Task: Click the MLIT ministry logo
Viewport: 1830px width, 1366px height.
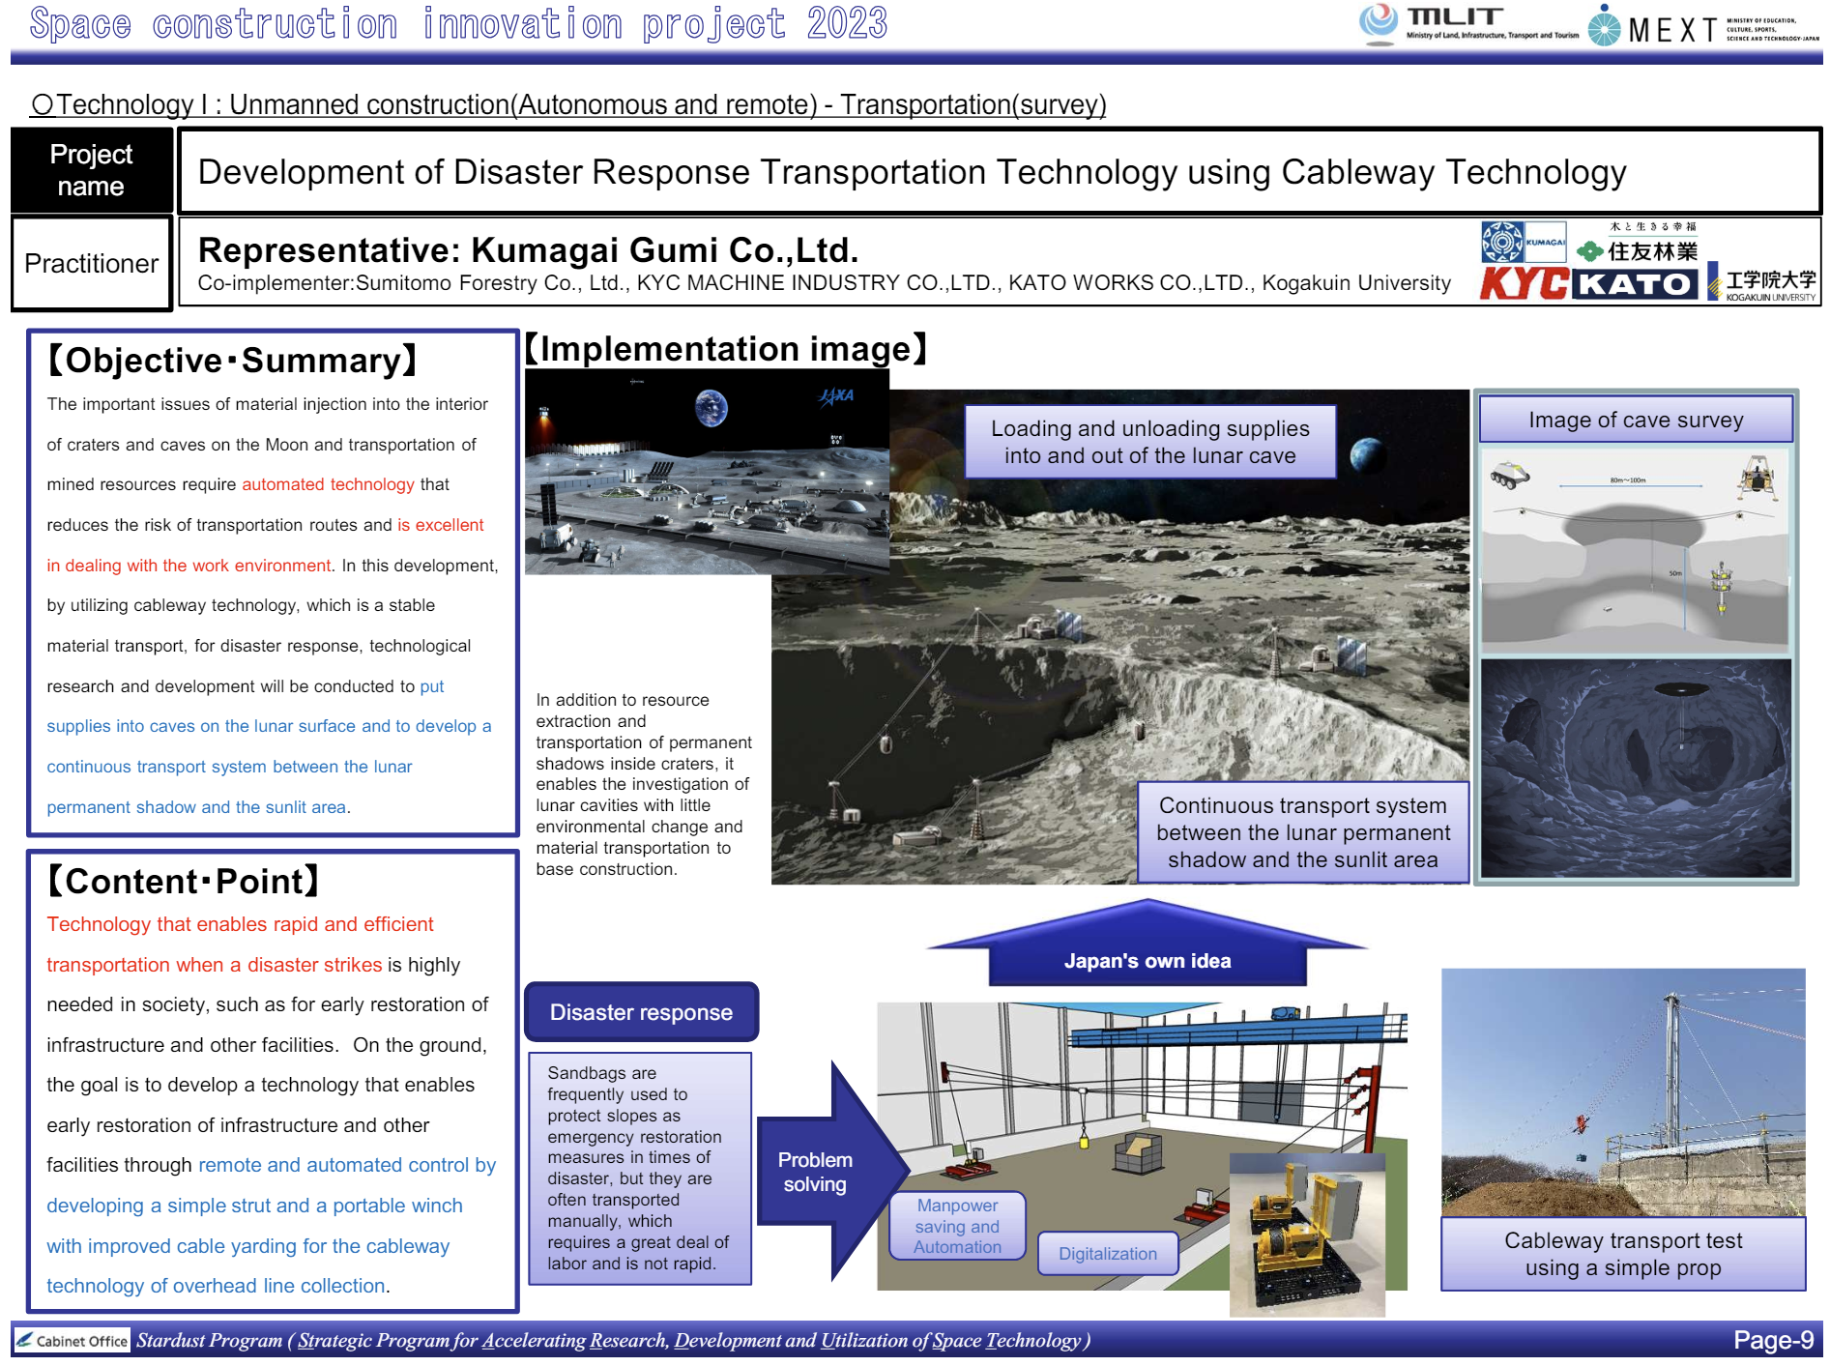Action: [1467, 24]
